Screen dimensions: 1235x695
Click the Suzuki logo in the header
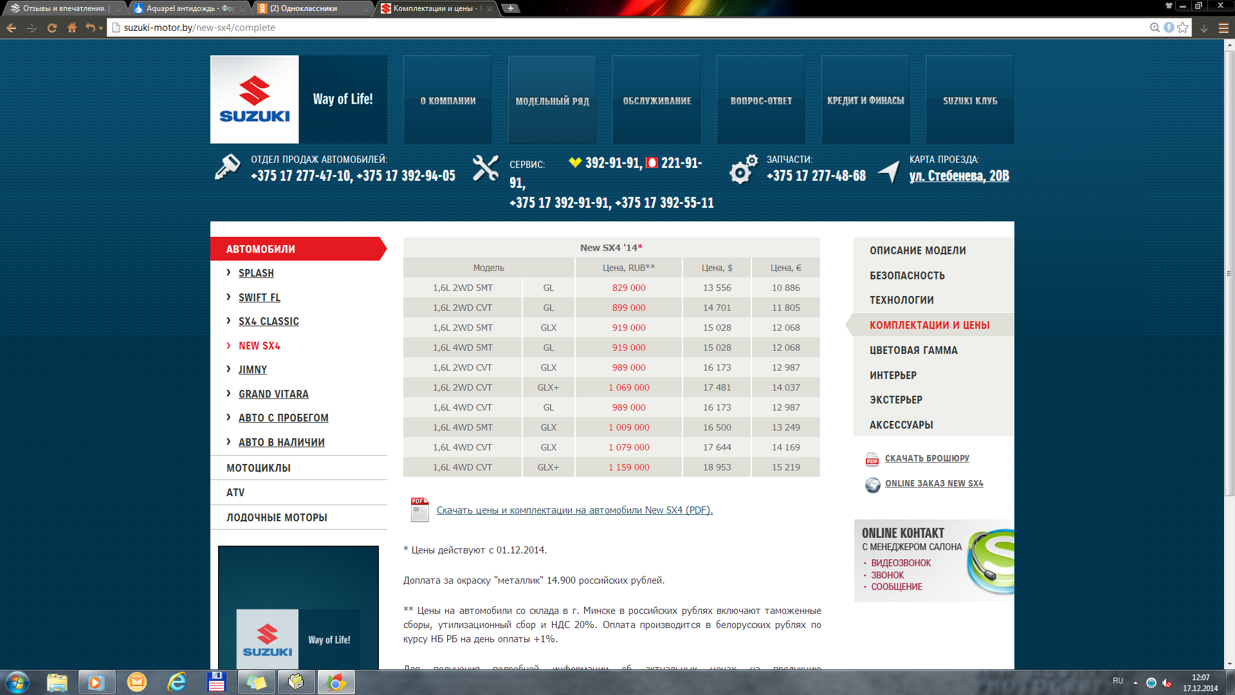point(254,99)
